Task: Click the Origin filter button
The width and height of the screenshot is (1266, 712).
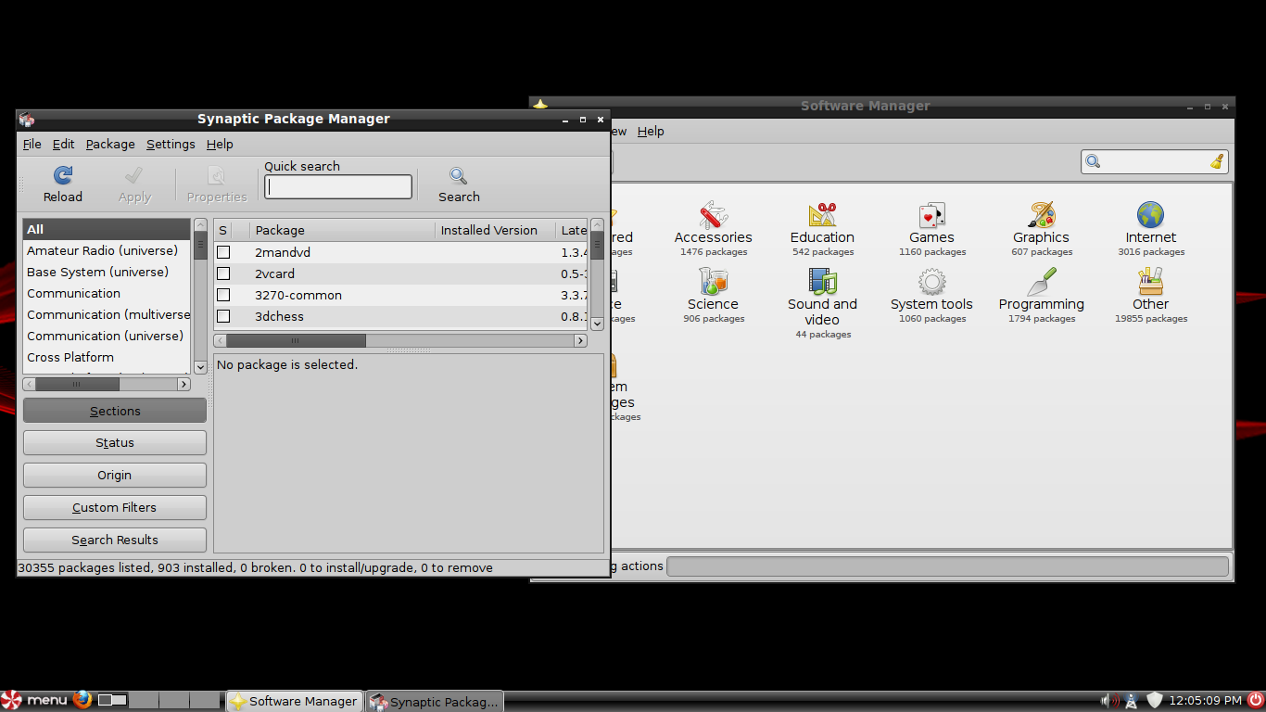Action: click(115, 475)
